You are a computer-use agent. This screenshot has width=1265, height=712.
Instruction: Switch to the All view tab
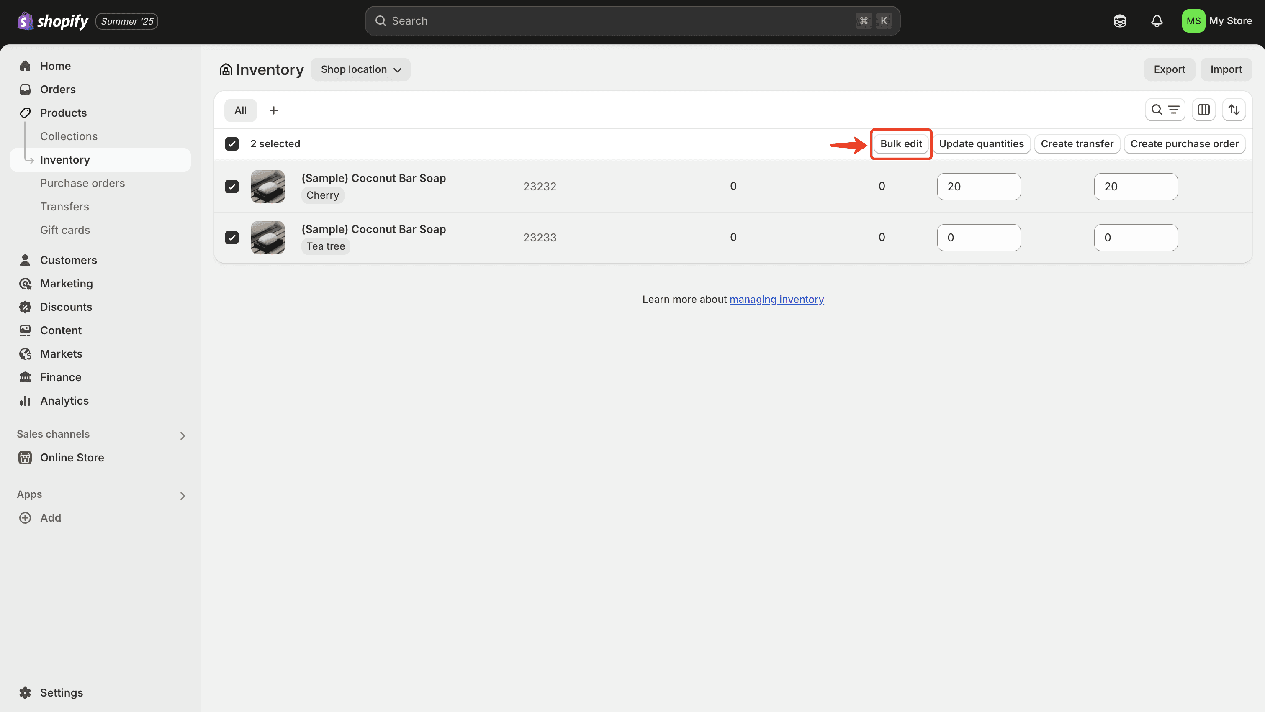pyautogui.click(x=240, y=110)
